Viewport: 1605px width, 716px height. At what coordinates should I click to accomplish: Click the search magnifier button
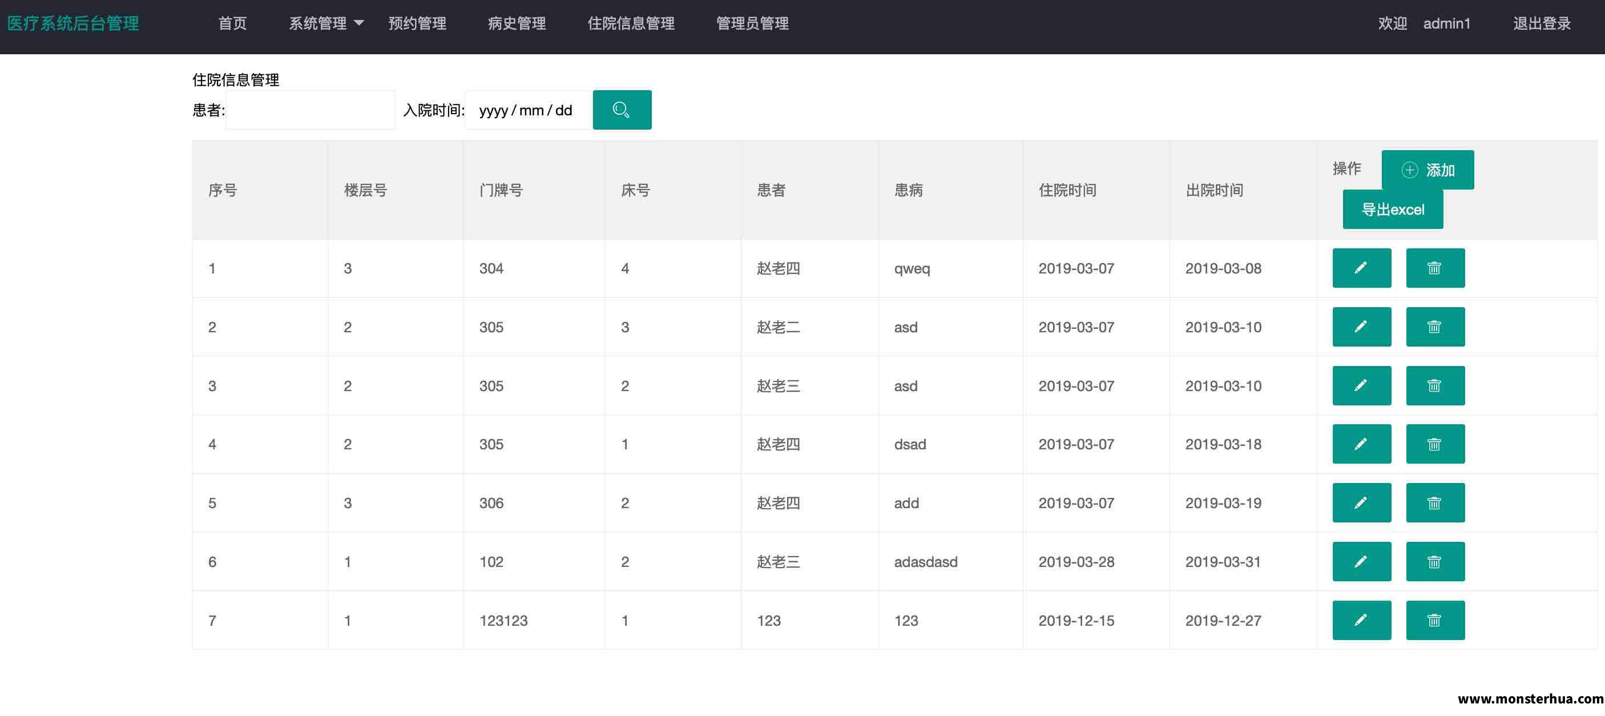(621, 110)
